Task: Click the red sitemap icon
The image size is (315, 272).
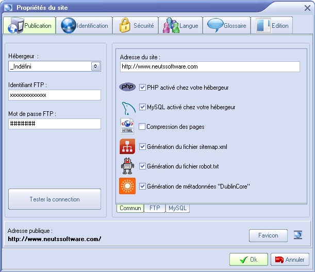Action: point(127,146)
